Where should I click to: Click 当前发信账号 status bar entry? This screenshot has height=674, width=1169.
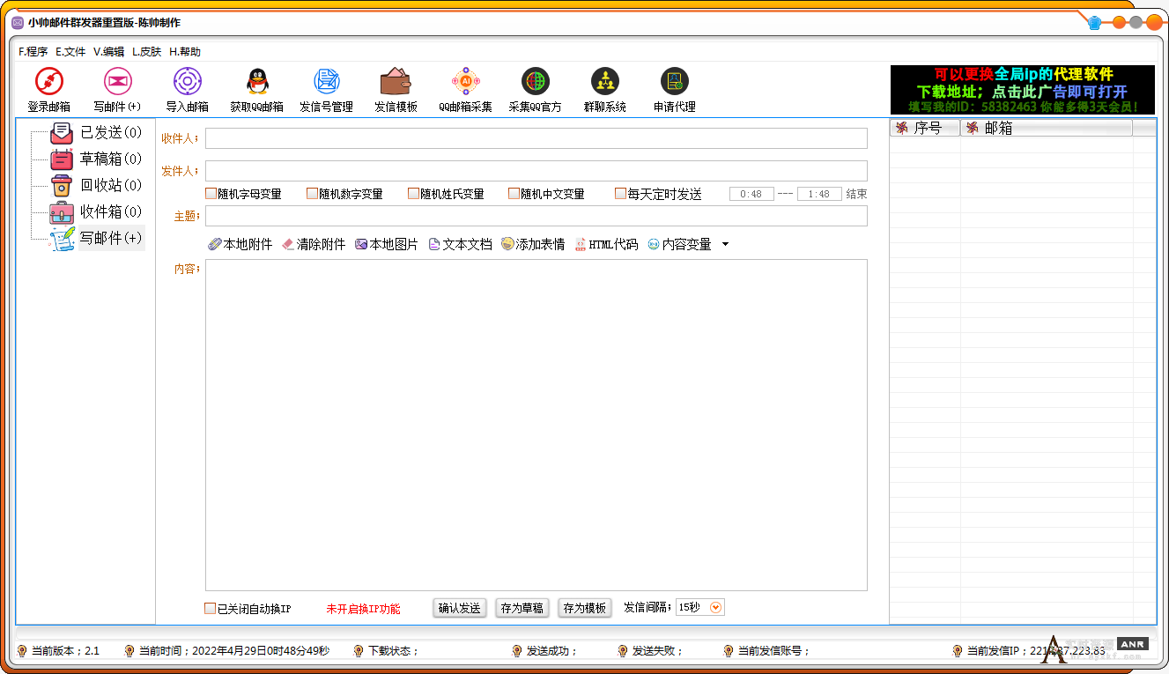(773, 651)
